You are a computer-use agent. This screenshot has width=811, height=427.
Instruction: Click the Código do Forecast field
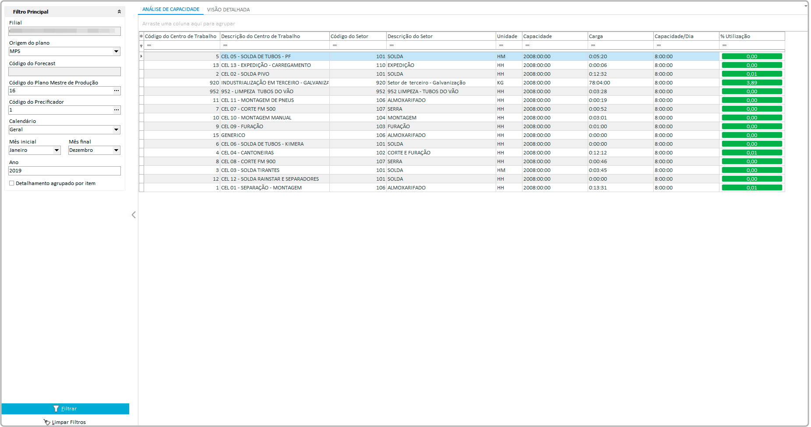click(65, 71)
